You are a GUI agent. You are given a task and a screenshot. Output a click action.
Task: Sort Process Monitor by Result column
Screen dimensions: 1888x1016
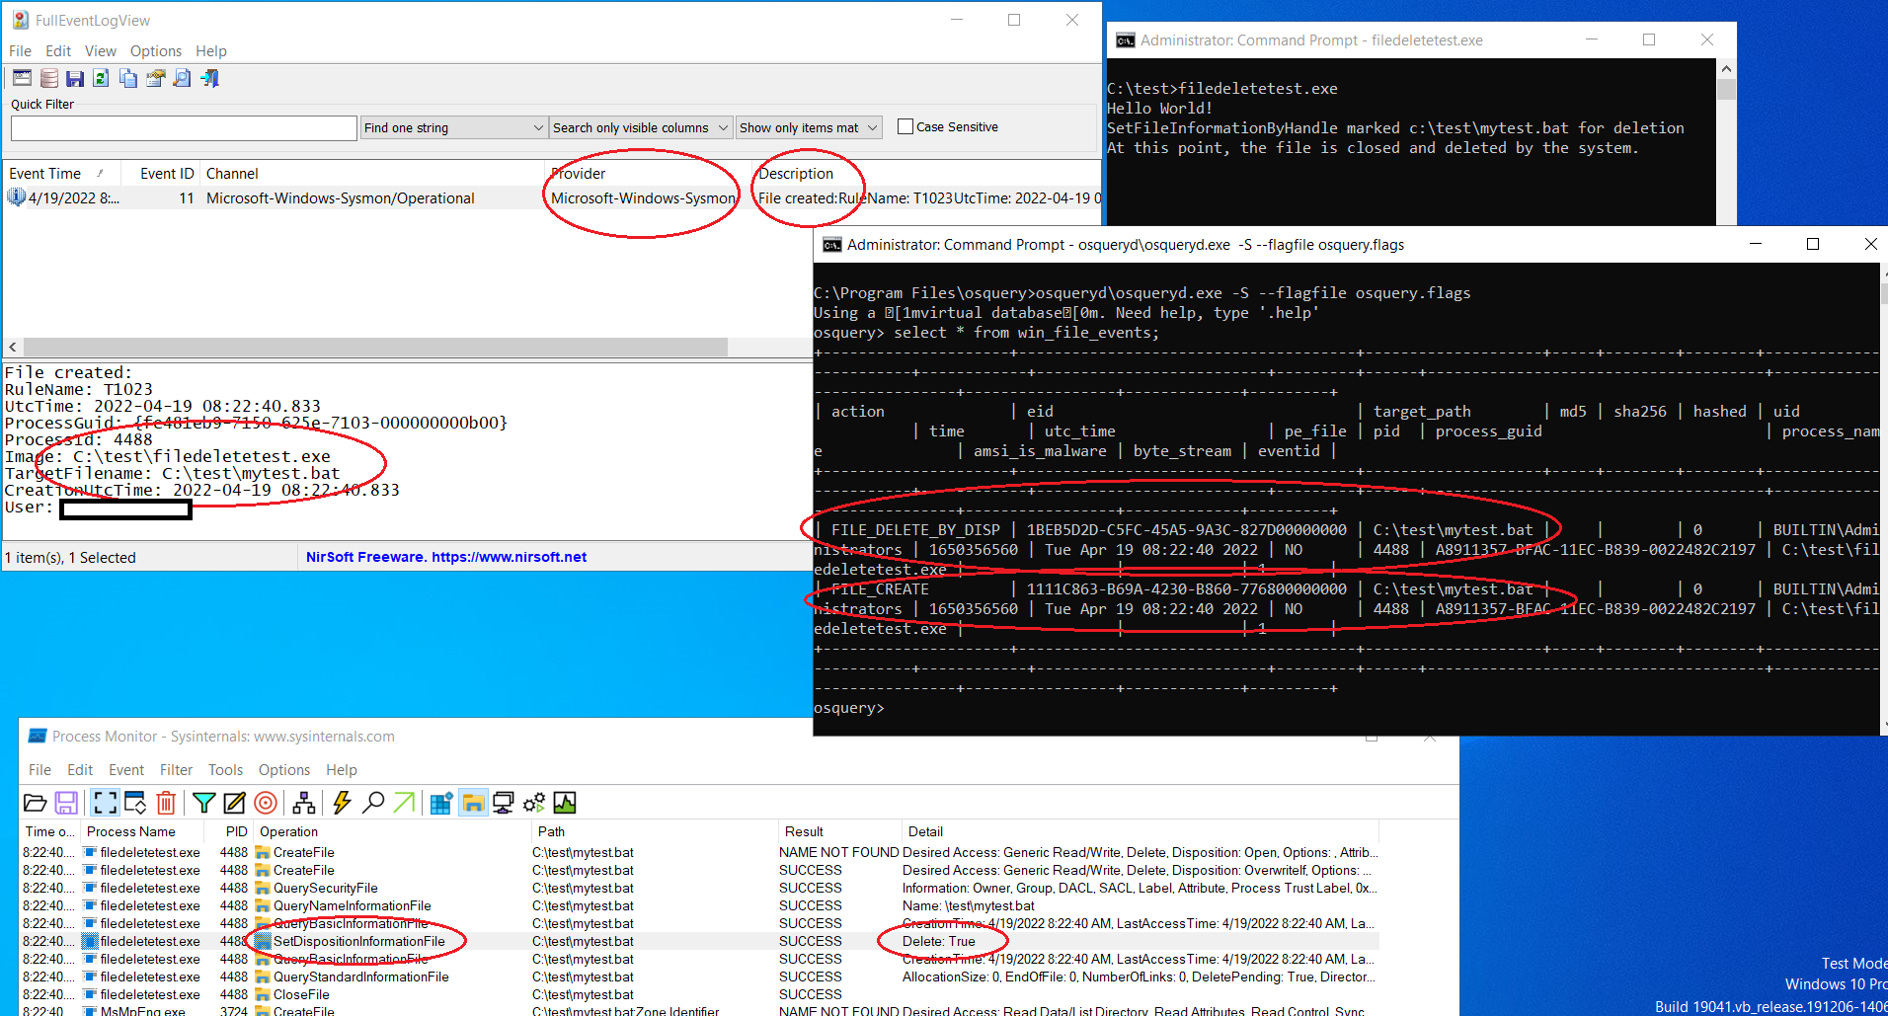[x=839, y=832]
